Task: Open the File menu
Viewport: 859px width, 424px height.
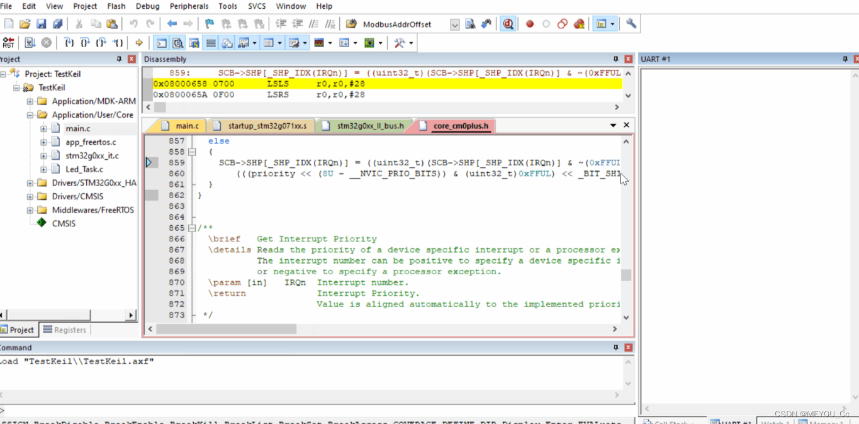Action: pyautogui.click(x=6, y=6)
